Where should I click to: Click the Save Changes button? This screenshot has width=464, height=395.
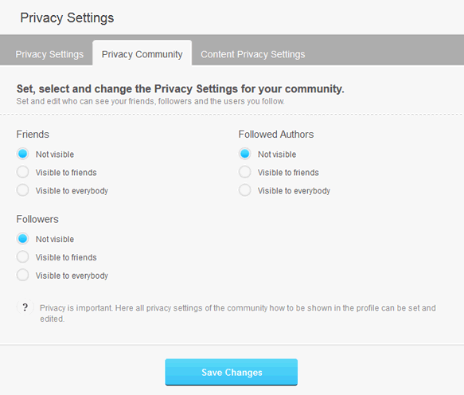click(x=232, y=372)
